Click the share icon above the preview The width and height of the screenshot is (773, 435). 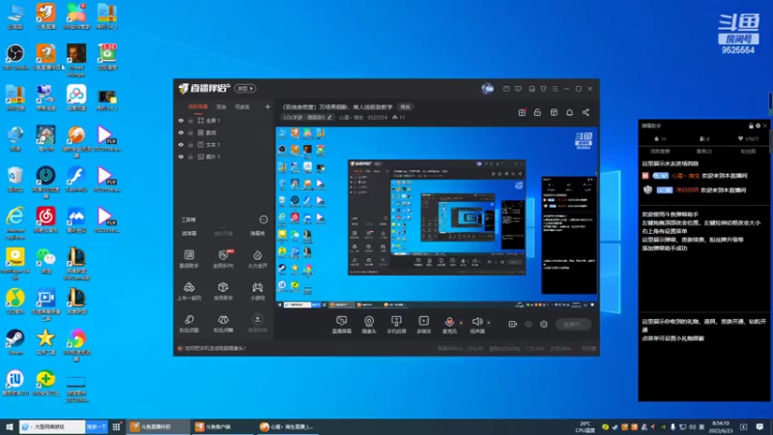coord(586,112)
